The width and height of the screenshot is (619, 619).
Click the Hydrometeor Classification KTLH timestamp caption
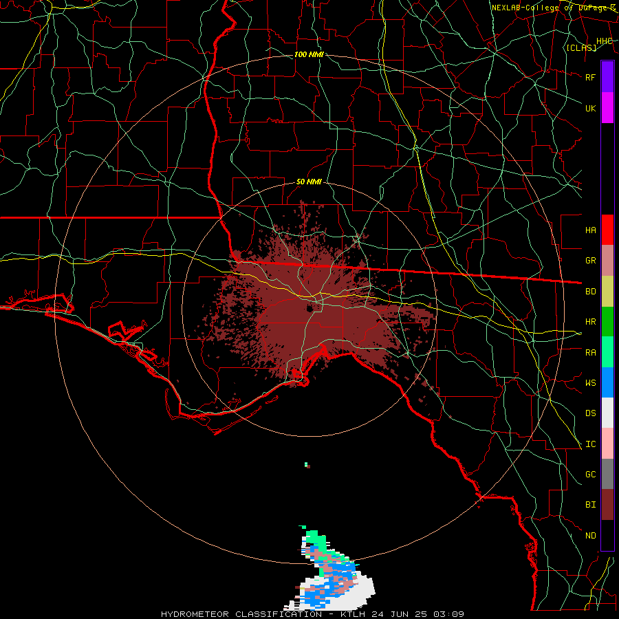coord(312,614)
